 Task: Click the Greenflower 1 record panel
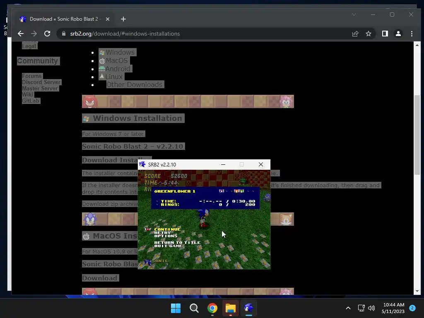(205, 198)
